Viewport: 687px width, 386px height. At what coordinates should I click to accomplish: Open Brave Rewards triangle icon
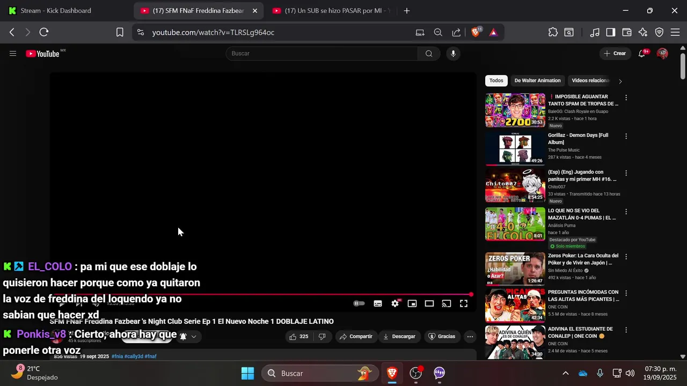click(493, 32)
